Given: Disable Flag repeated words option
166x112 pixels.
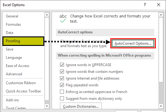Looking at the screenshot, I should click(62, 85).
